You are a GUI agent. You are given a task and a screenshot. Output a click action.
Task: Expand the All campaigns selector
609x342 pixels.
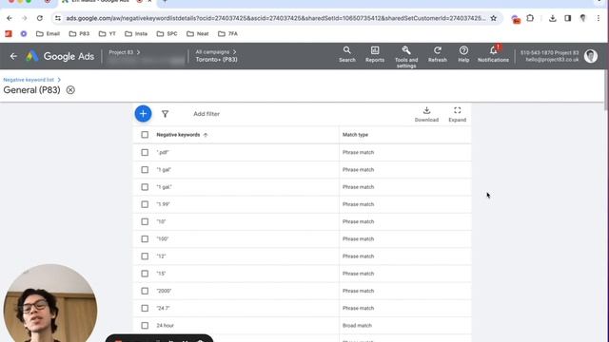click(x=216, y=52)
